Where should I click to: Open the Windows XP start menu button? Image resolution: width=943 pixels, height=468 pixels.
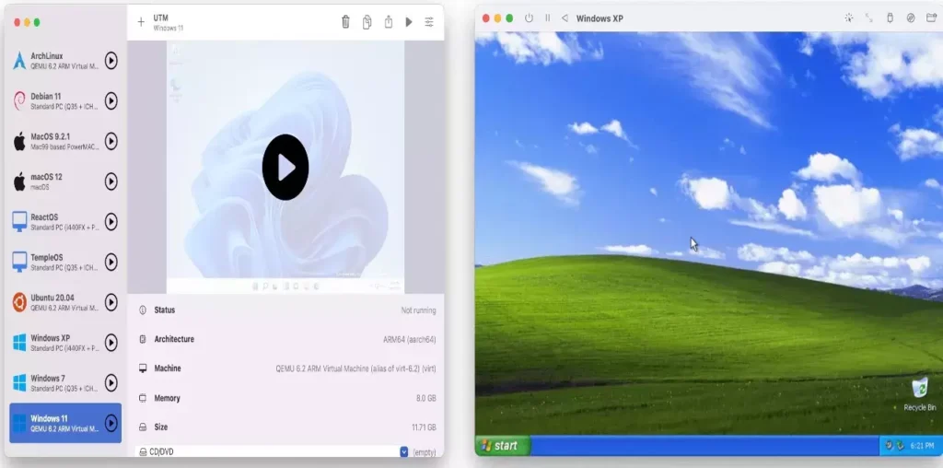(x=503, y=446)
